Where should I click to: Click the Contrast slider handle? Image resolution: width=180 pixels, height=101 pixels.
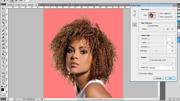[x=148, y=47]
